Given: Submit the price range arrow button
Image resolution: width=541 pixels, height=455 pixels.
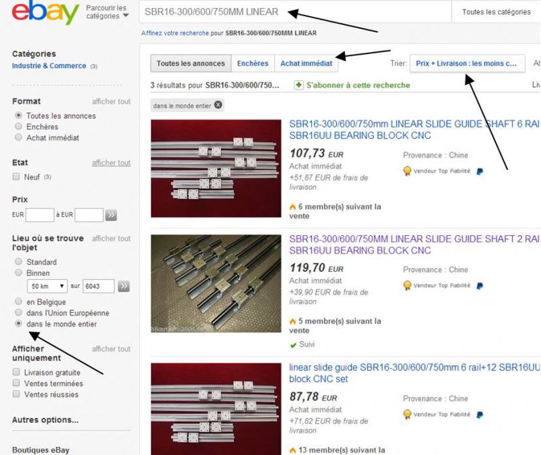Looking at the screenshot, I should (x=111, y=215).
